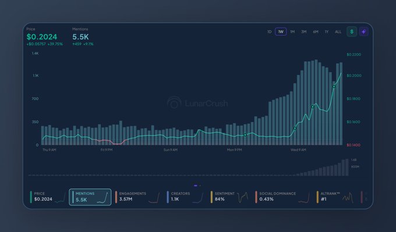Open the SENTIMENT metric card
Screen dimensions: 396x232
tap(229, 197)
